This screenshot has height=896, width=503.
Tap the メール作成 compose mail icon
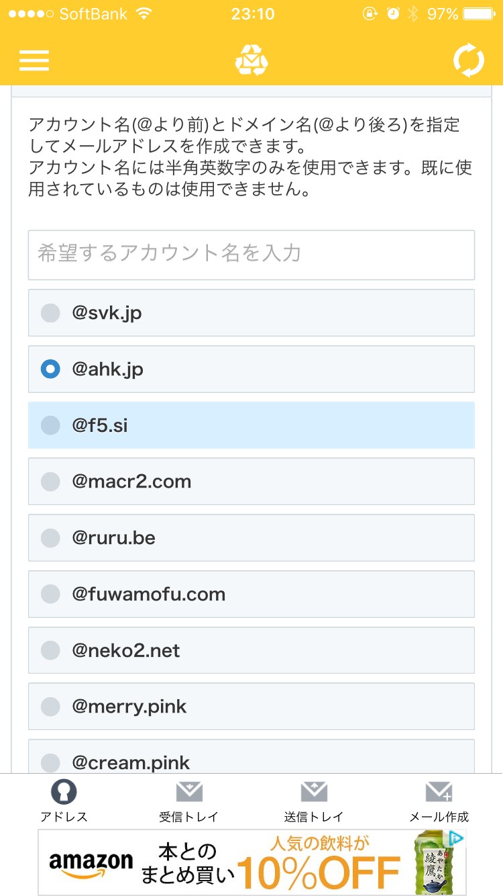(439, 793)
